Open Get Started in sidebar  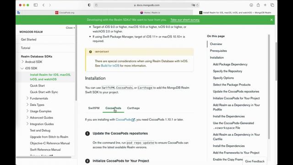coord(28,39)
